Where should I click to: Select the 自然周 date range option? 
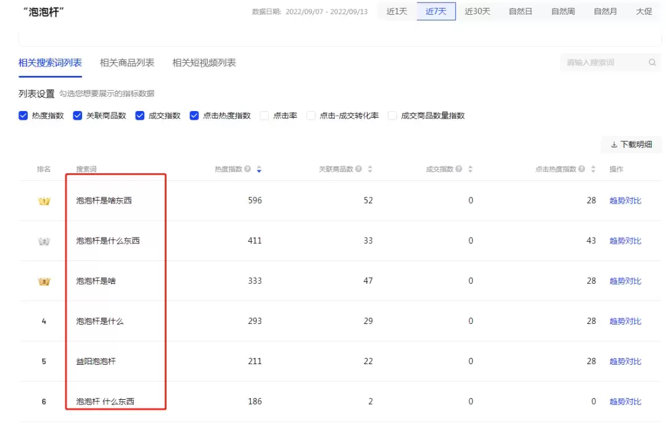(563, 12)
